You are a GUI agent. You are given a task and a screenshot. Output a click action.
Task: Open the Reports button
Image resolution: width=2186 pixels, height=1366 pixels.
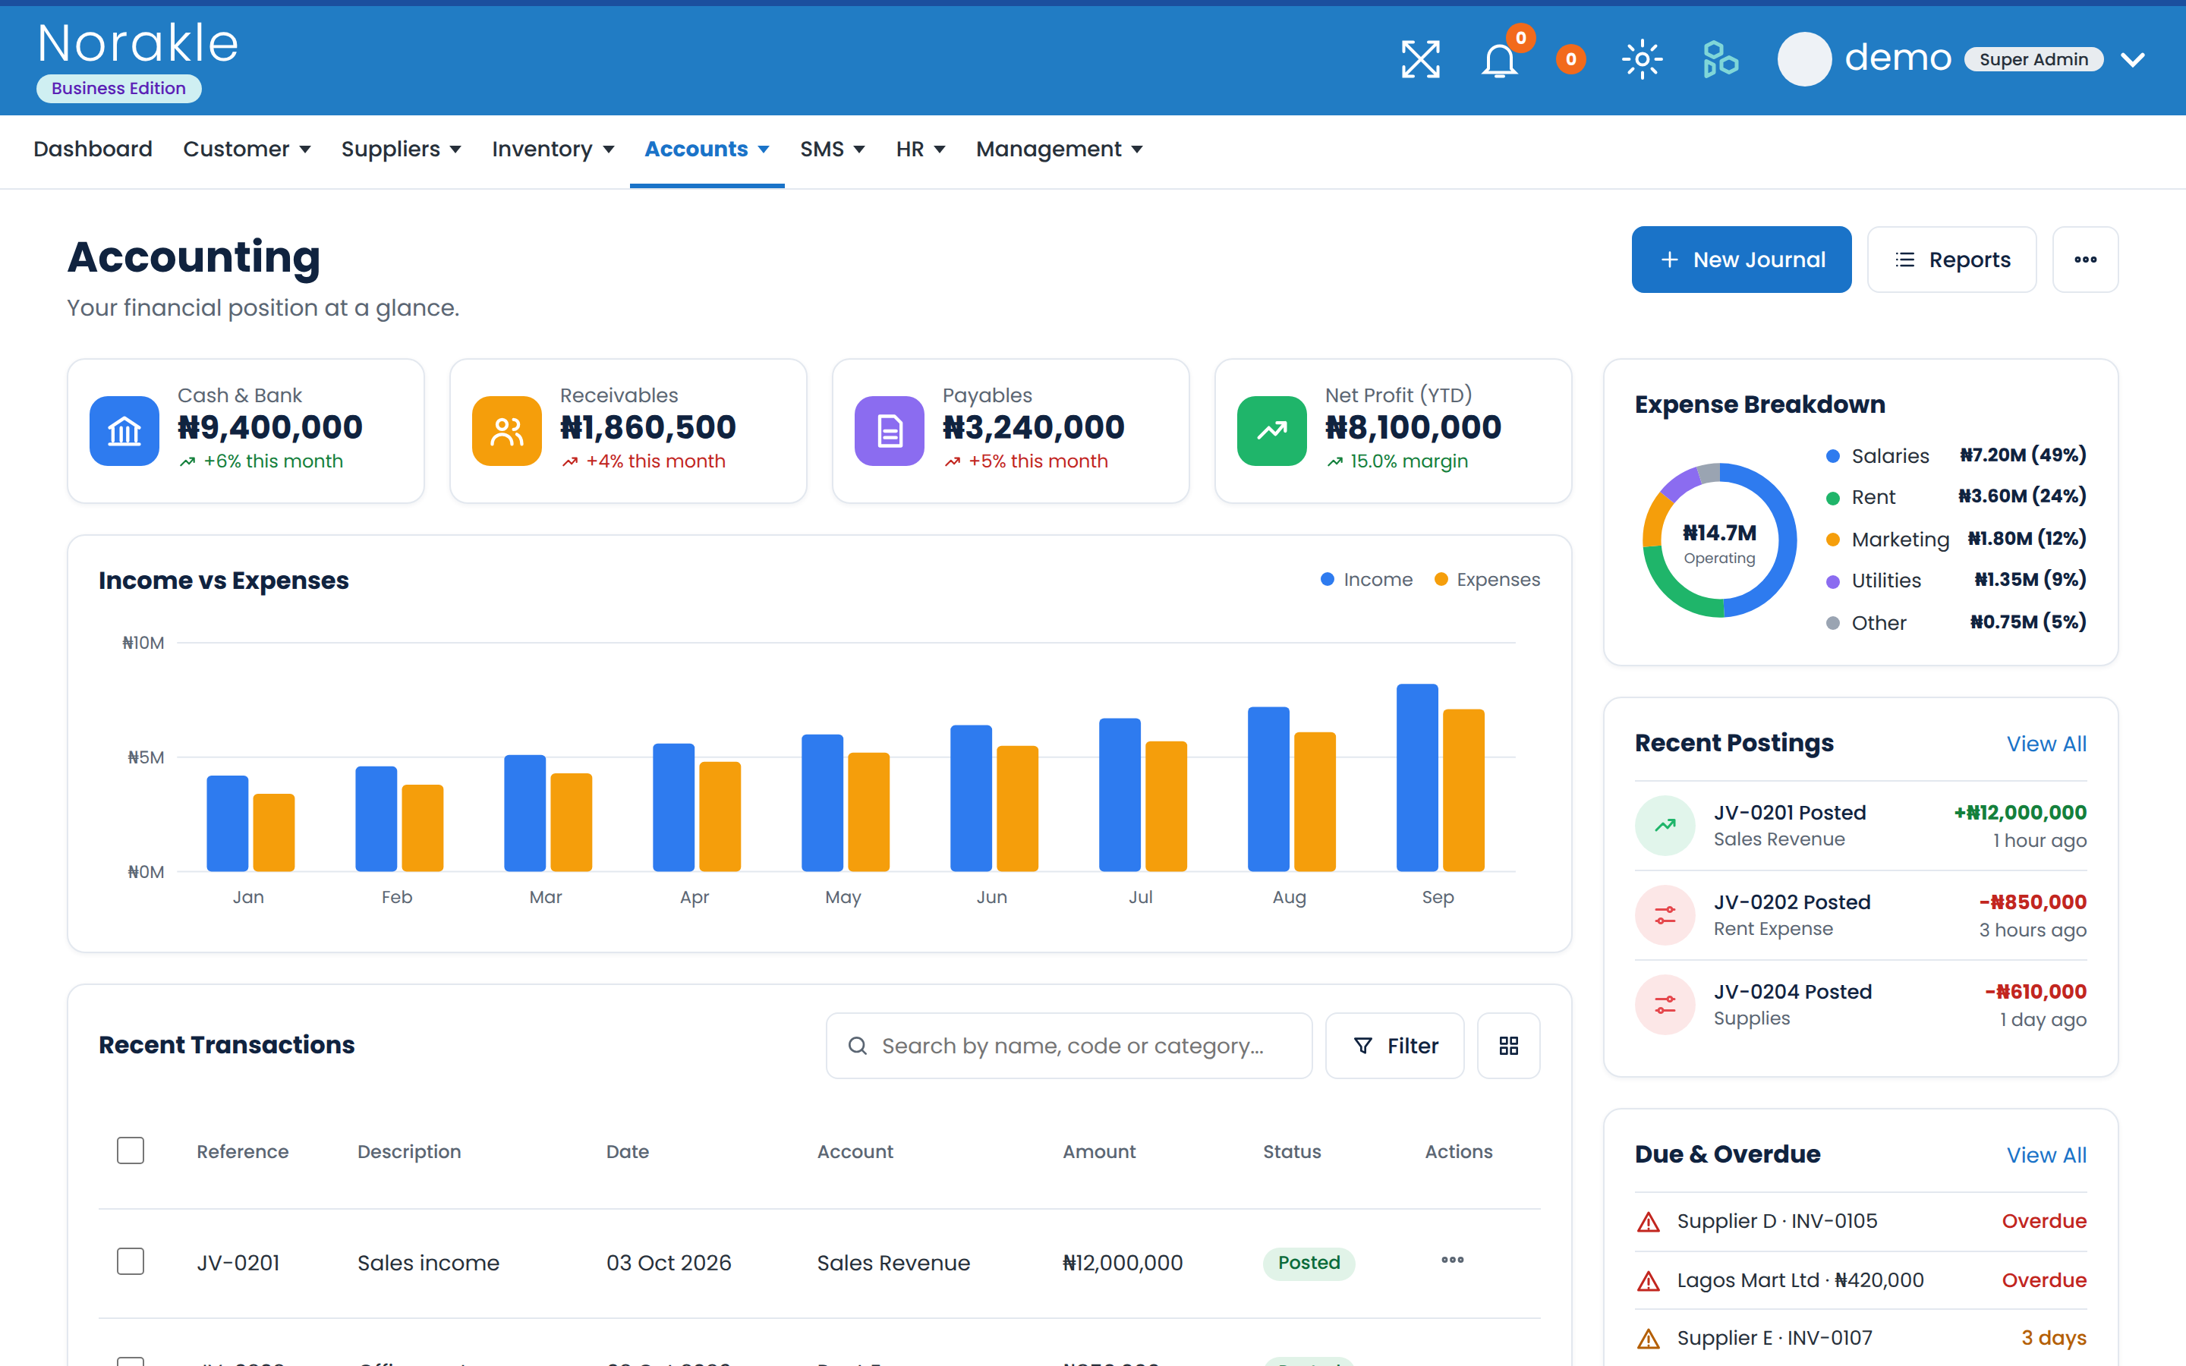(x=1951, y=260)
